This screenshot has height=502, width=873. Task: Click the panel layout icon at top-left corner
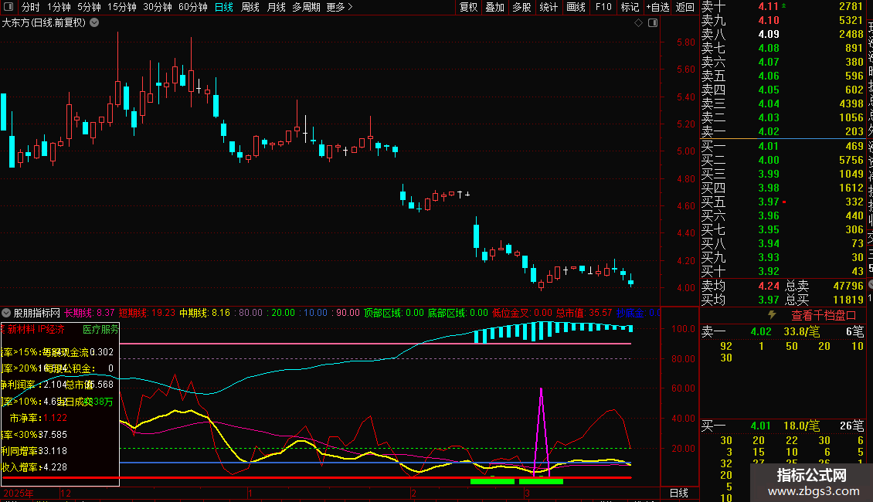[x=9, y=7]
